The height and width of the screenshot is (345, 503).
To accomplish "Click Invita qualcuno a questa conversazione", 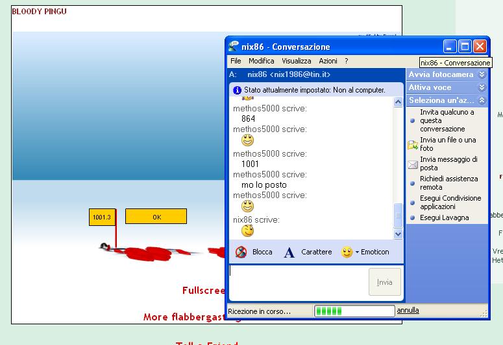I will (447, 120).
